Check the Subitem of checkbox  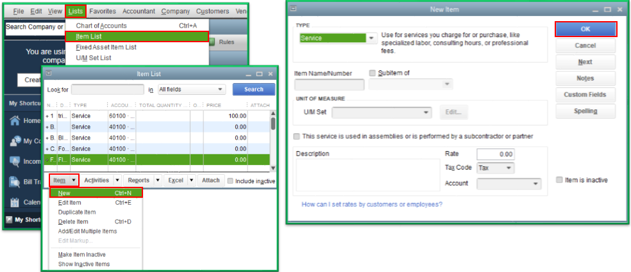(372, 73)
